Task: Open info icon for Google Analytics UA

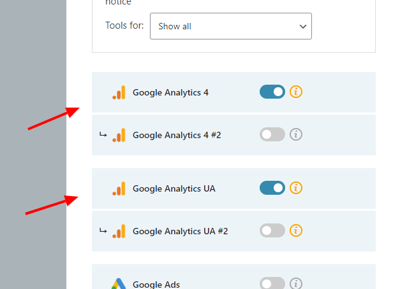Action: [296, 188]
